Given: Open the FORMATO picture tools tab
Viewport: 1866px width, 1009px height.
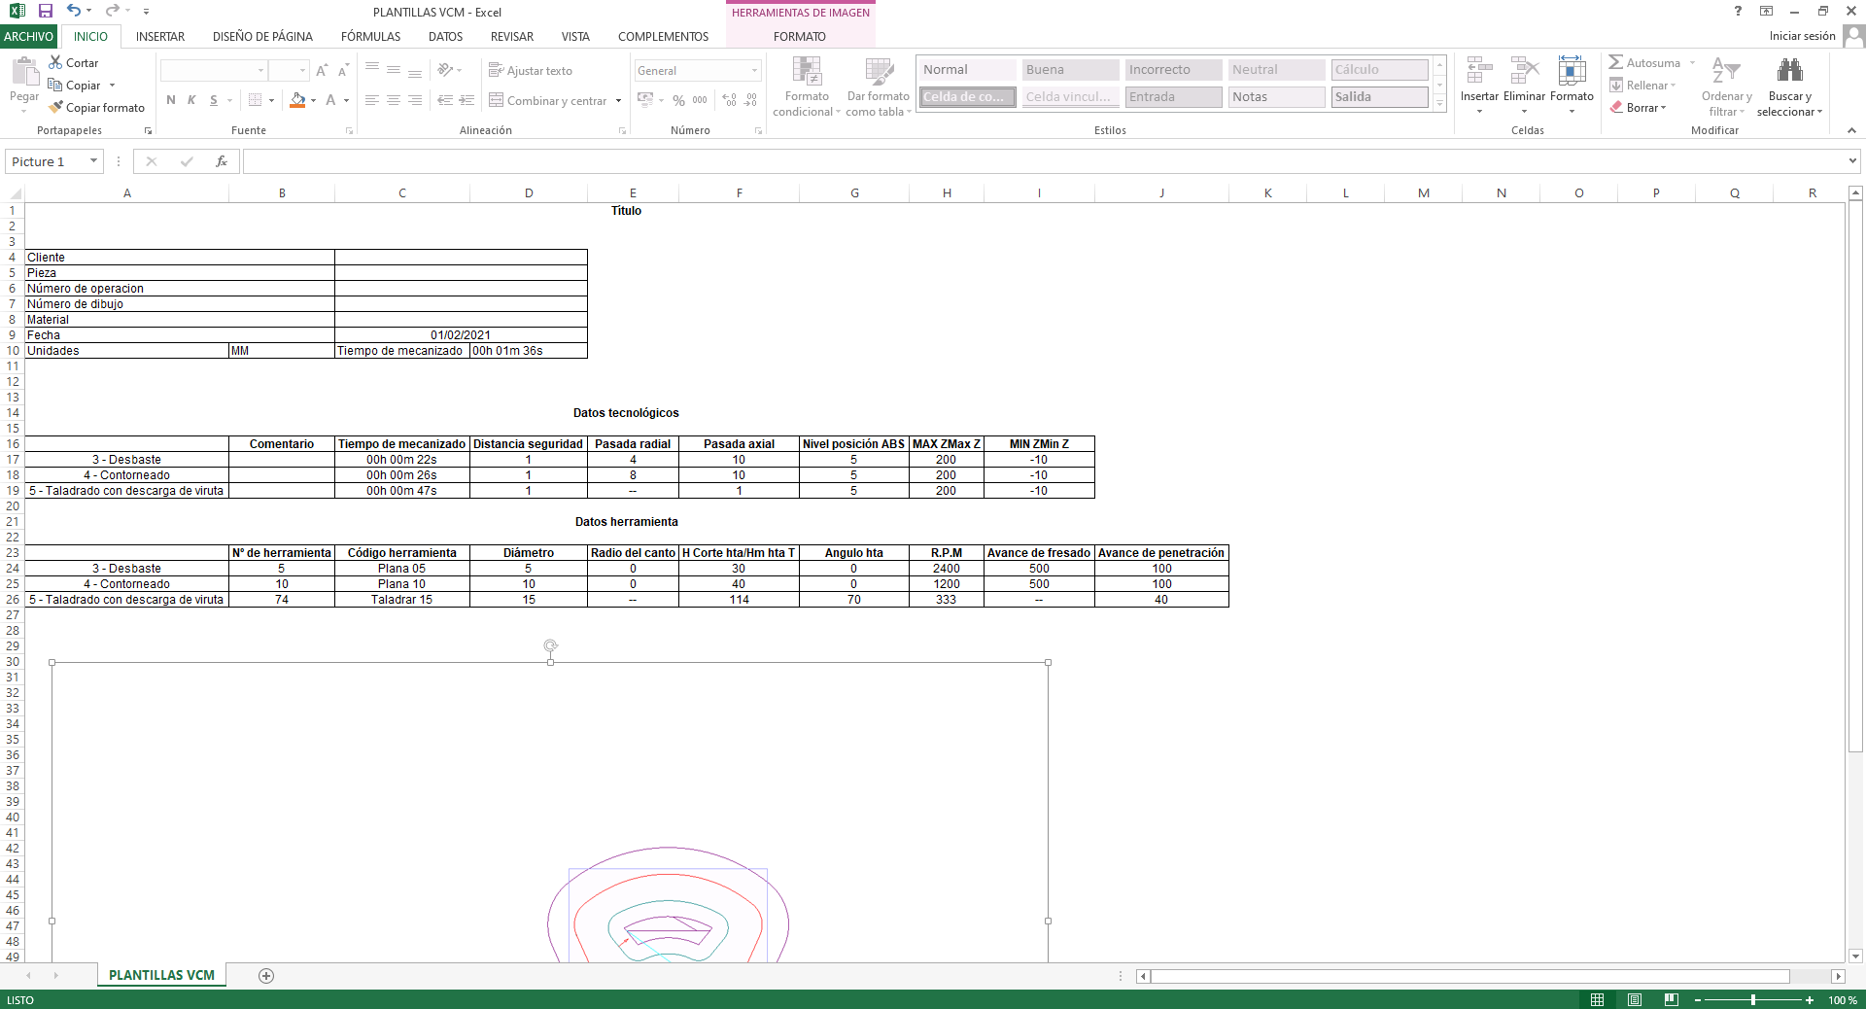Looking at the screenshot, I should 800,36.
